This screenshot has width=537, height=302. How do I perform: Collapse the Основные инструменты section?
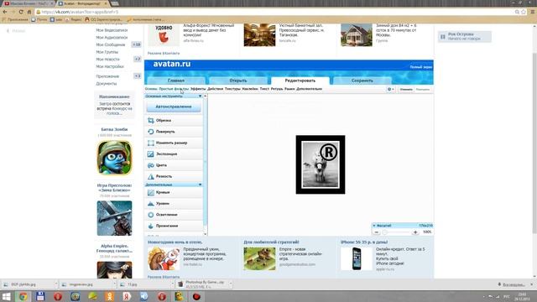point(200,96)
